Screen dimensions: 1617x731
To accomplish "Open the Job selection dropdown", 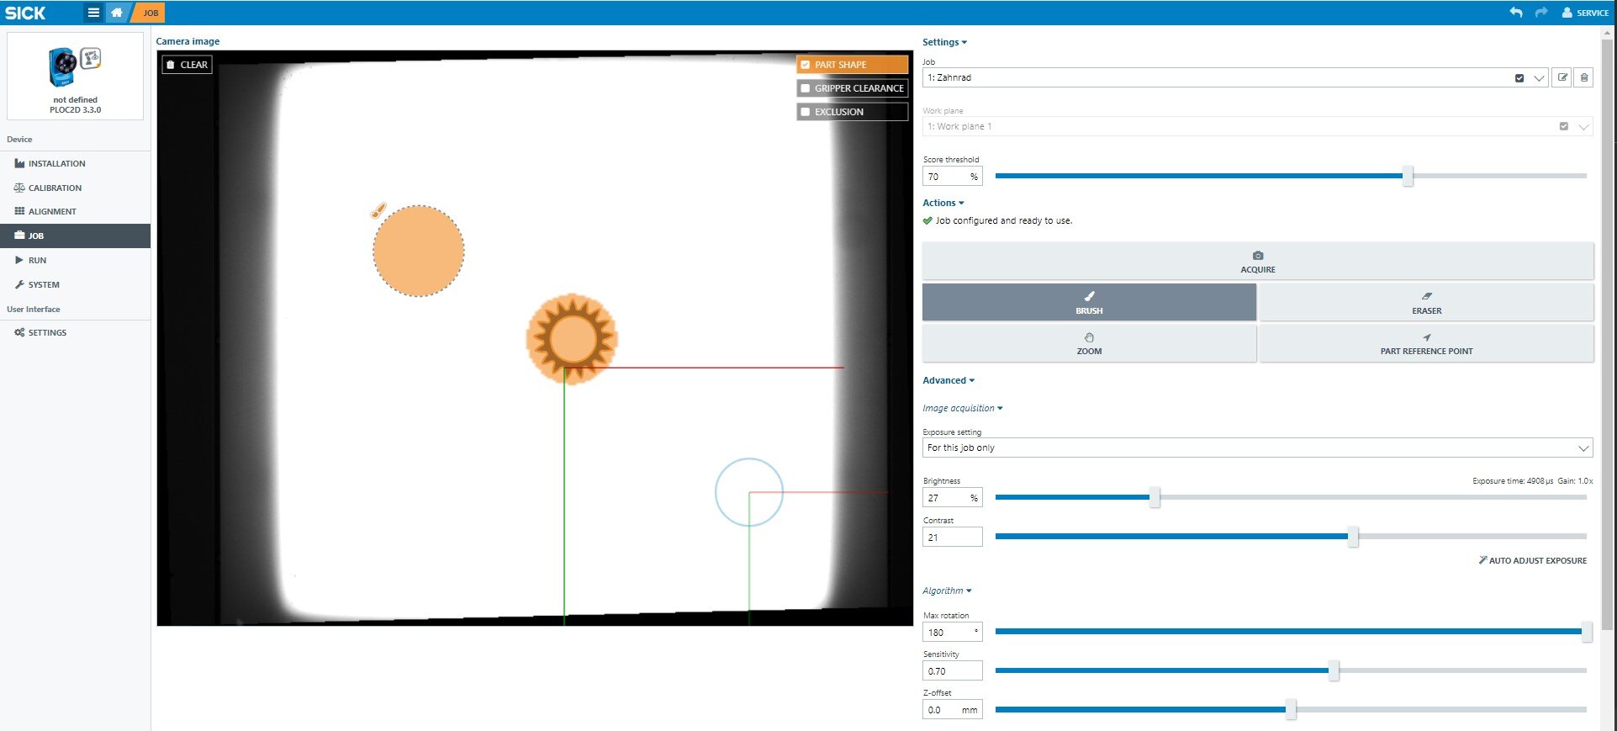I will 1539,77.
